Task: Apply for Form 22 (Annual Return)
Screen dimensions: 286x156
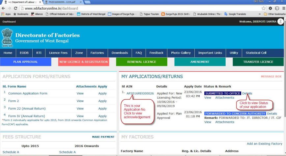Action: (x=102, y=108)
